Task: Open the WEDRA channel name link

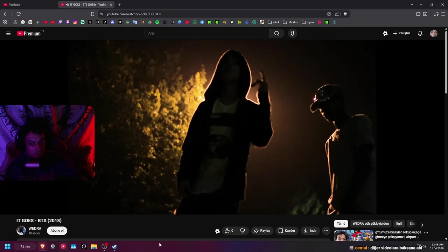Action: (x=35, y=229)
